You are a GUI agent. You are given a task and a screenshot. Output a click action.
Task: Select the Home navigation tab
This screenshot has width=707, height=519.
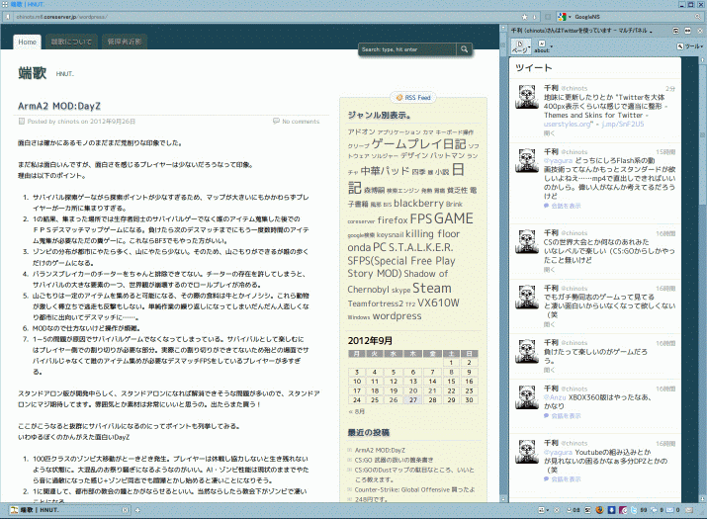coord(27,42)
